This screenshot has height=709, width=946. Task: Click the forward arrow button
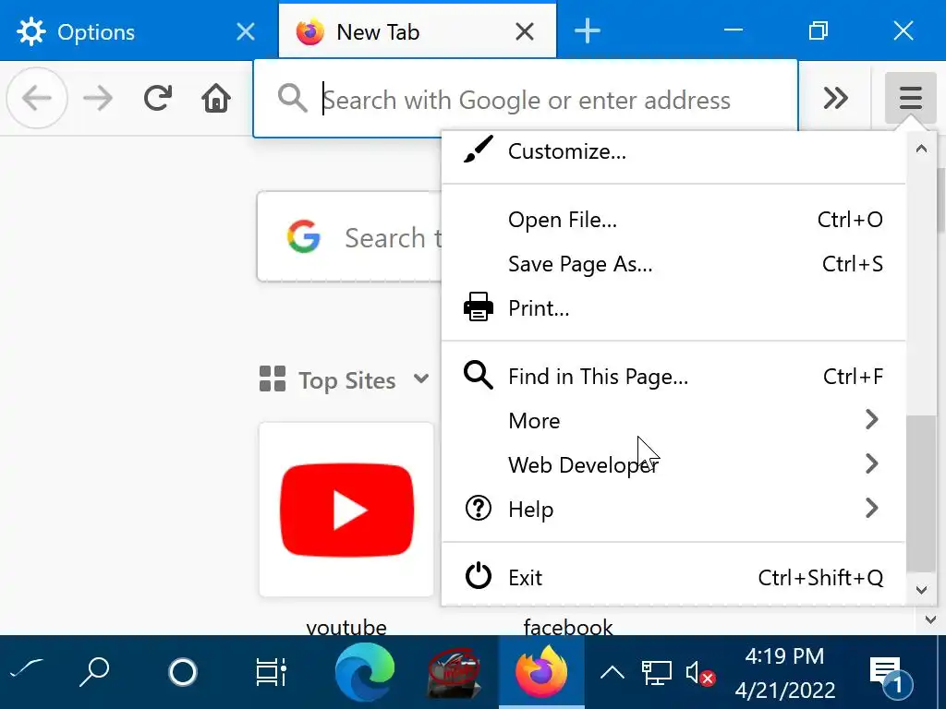coord(98,98)
